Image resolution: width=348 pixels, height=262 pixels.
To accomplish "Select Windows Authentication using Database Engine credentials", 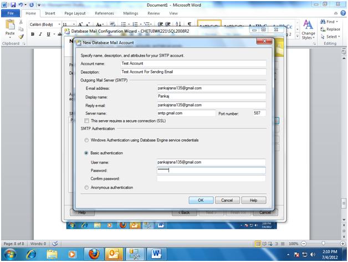I will click(x=86, y=140).
